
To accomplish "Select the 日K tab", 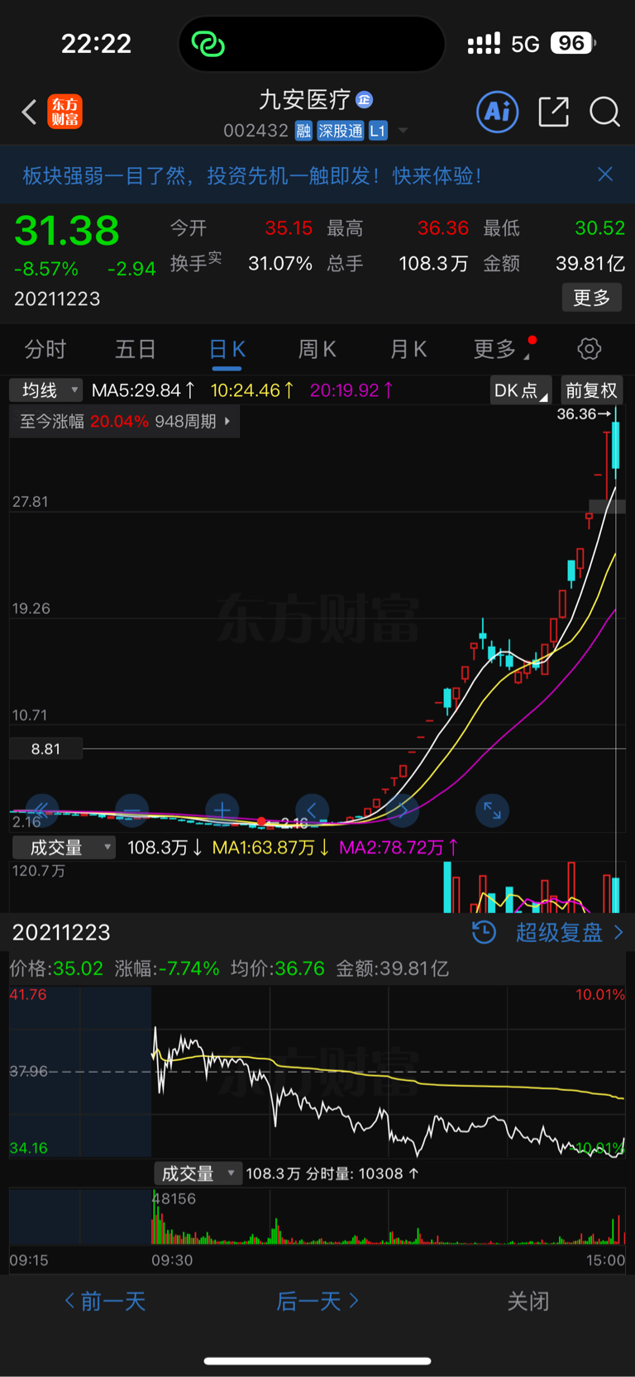I will click(227, 349).
